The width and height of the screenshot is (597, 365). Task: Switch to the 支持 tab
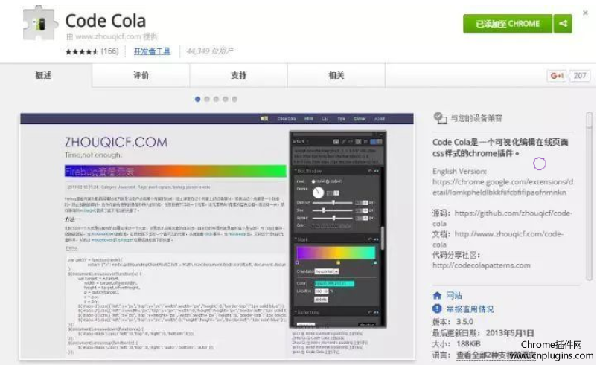click(239, 75)
